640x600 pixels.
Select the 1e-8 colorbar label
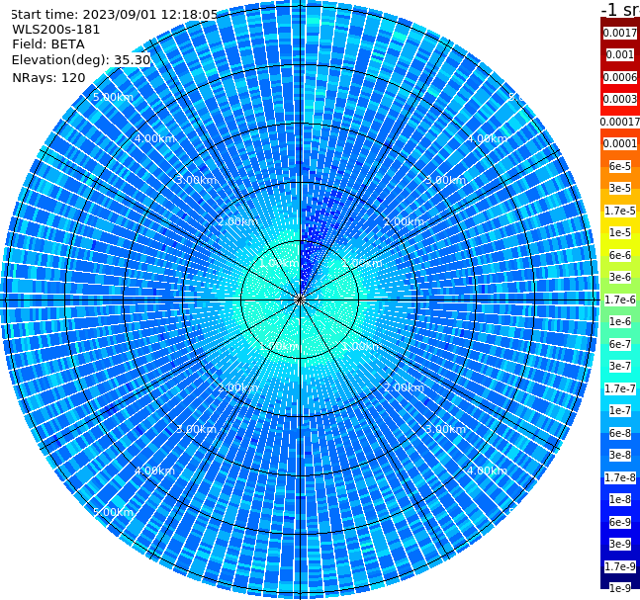[x=620, y=499]
